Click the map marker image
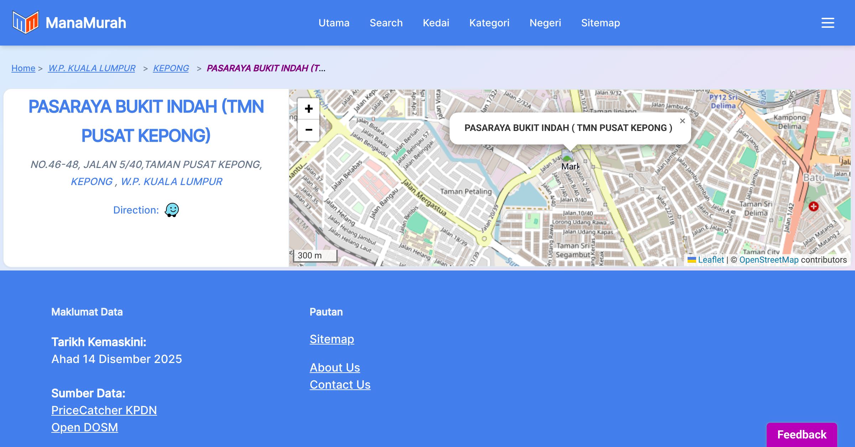This screenshot has width=855, height=447. [x=568, y=156]
